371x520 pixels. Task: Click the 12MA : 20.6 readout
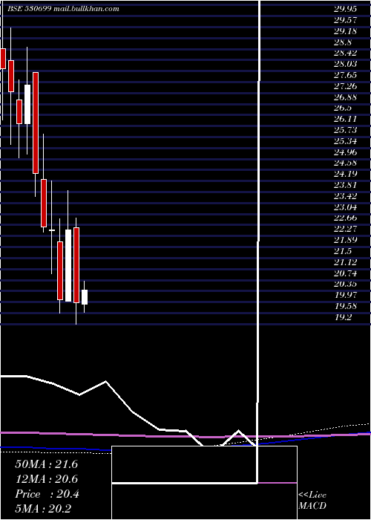[46, 479]
